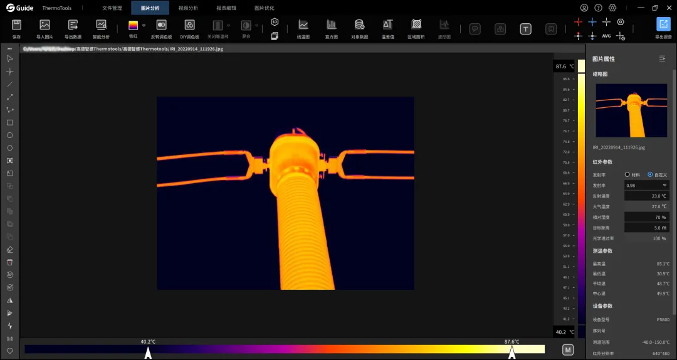The image size is (677, 360).
Task: Open the 关闭等温线 isotherm dropdown arrow
Action: coord(228,26)
